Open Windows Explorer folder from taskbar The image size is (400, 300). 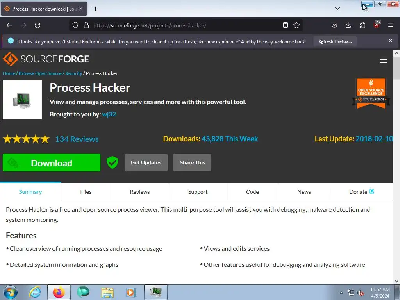(x=107, y=292)
